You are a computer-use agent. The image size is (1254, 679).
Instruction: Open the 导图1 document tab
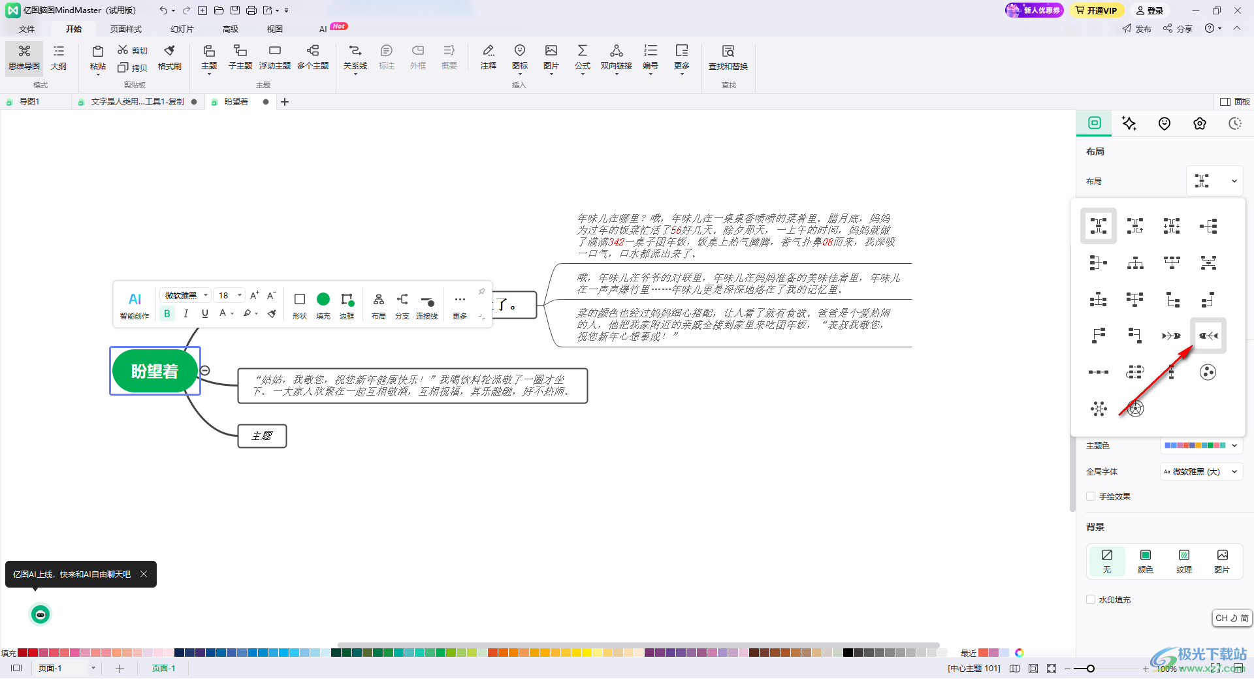pos(29,102)
